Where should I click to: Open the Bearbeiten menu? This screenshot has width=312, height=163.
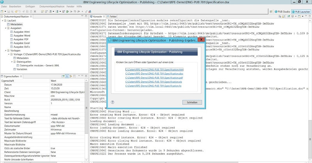(x=16, y=7)
